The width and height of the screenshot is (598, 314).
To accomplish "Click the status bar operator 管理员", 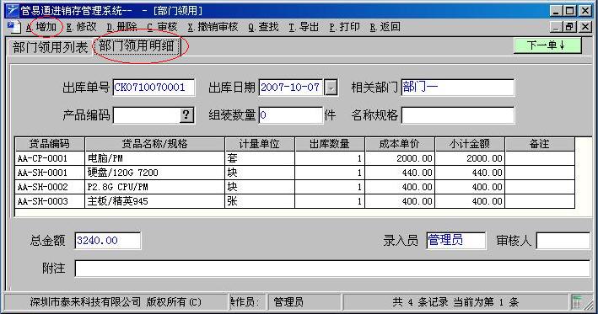I will tap(288, 302).
